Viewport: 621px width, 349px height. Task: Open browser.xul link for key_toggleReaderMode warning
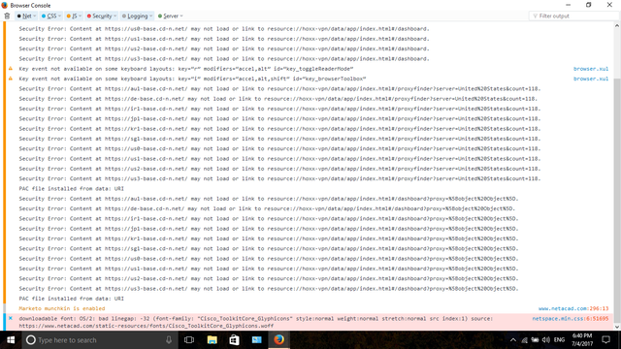[x=591, y=69]
